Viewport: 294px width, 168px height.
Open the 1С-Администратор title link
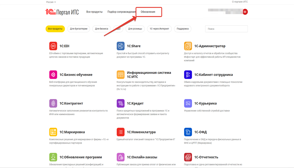pos(210,46)
